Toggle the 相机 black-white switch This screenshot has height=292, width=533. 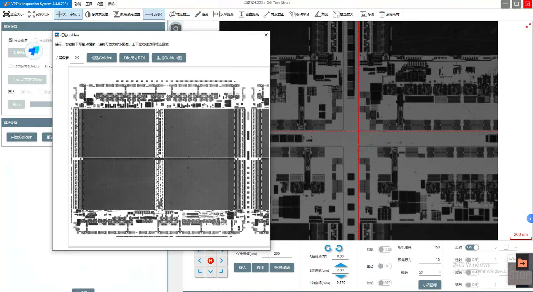[x=385, y=249]
